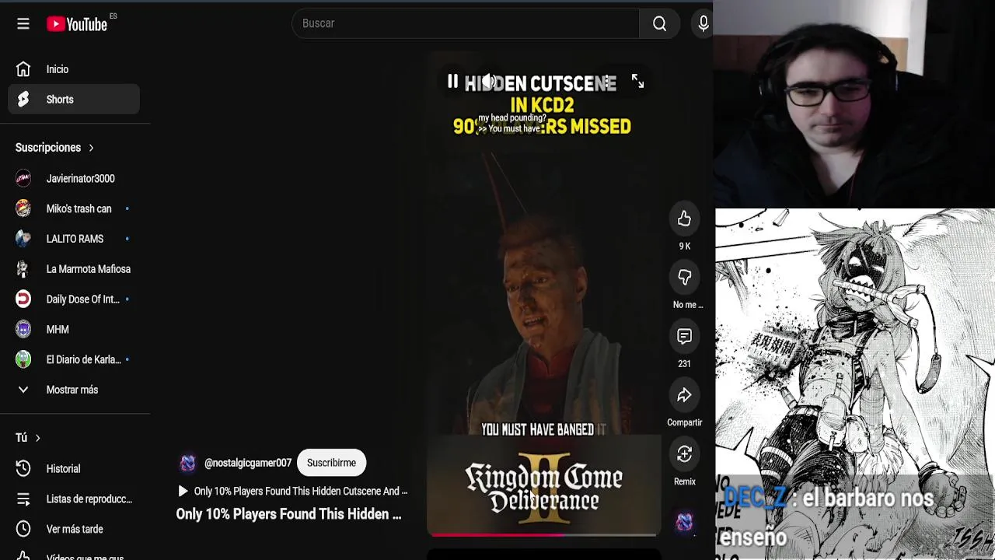Remix this Short
Viewport: 995px width, 560px height.
tap(684, 454)
